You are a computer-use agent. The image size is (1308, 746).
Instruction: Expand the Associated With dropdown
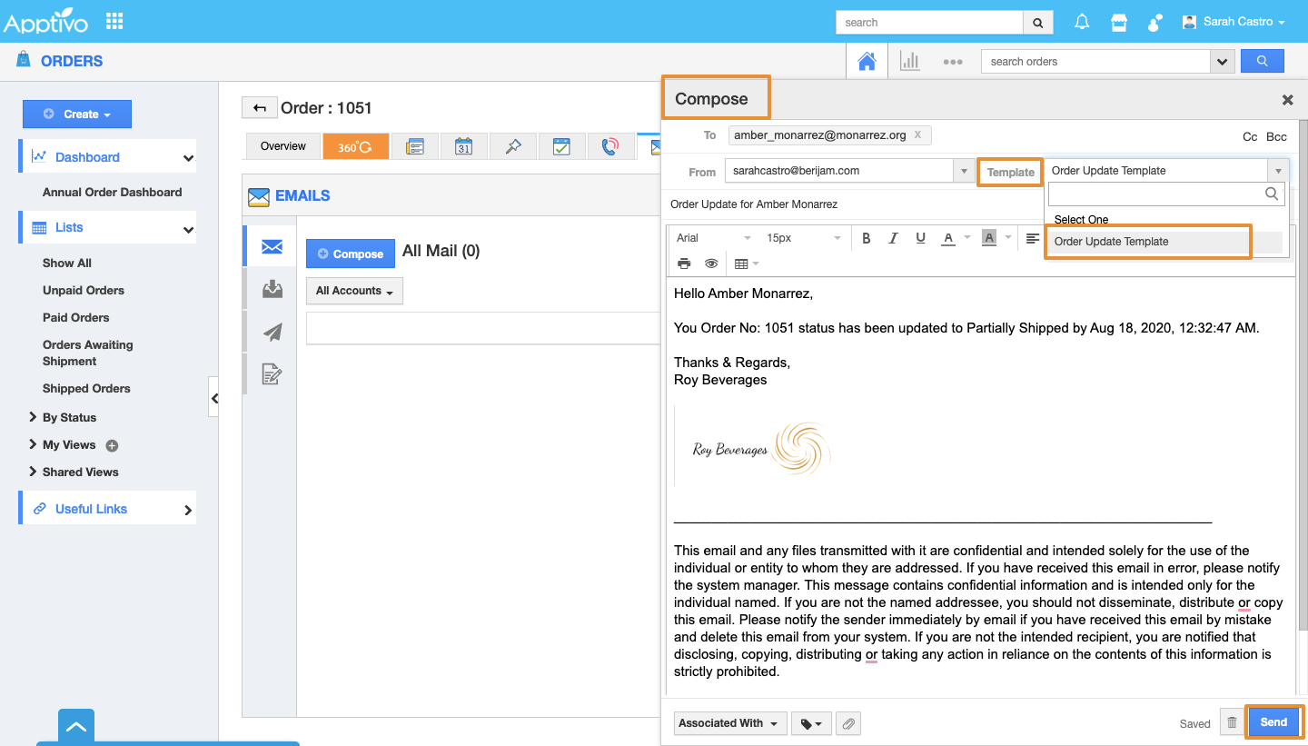point(728,723)
